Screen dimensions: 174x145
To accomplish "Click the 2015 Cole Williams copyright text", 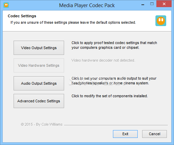I will [x=42, y=124].
